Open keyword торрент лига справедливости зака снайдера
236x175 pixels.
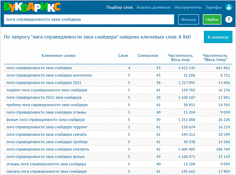tap(47, 90)
